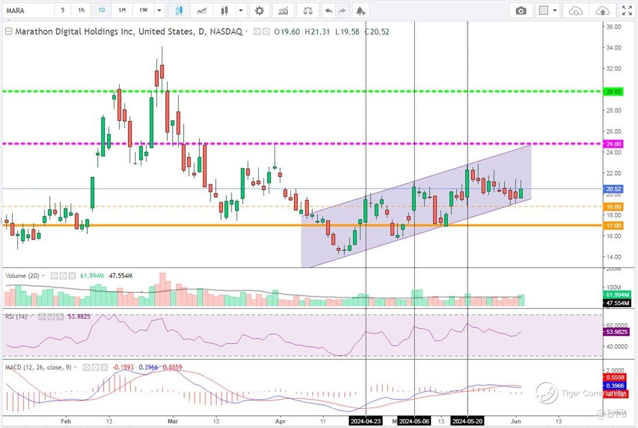Viewport: 638px width, 428px height.
Task: Open settings of MACD indicator
Action: click(x=95, y=368)
